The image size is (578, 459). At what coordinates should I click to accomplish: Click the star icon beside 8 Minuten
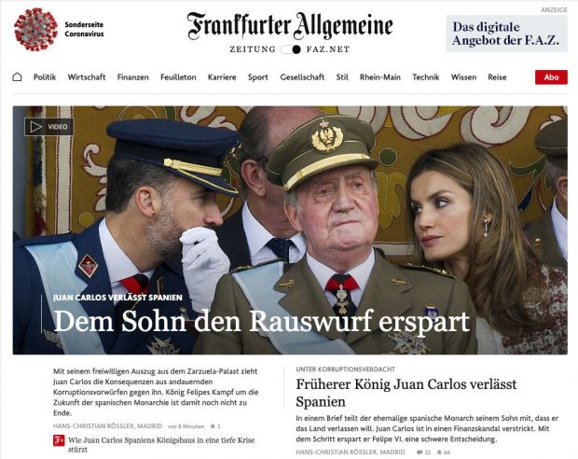click(213, 426)
